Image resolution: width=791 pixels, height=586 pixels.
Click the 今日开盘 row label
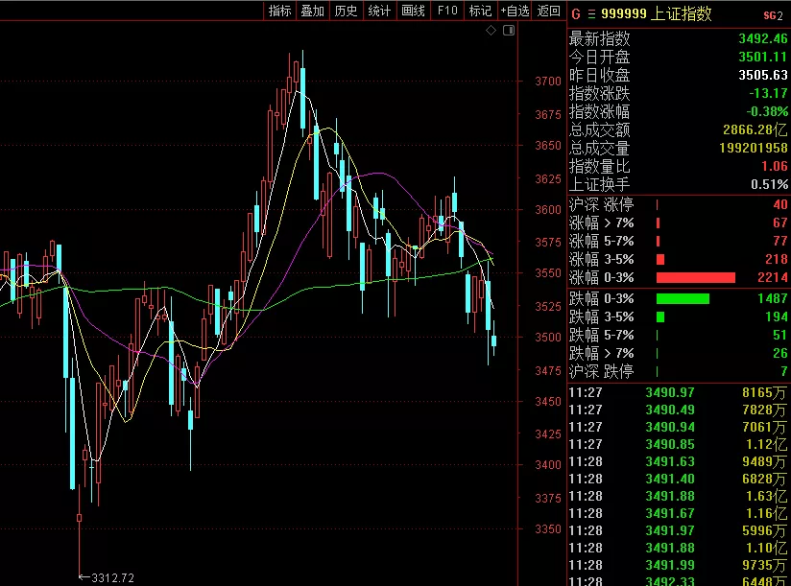pyautogui.click(x=600, y=57)
